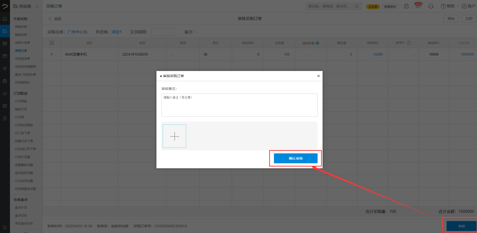Open 盘点任务 in the sidebar
The image size is (477, 233).
tap(21, 216)
